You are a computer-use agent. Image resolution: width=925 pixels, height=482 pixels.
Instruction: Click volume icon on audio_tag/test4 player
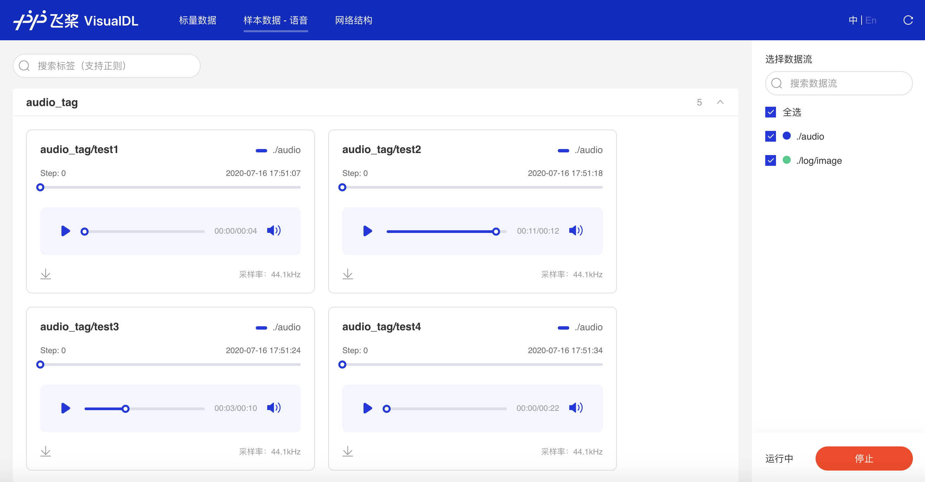(x=576, y=408)
